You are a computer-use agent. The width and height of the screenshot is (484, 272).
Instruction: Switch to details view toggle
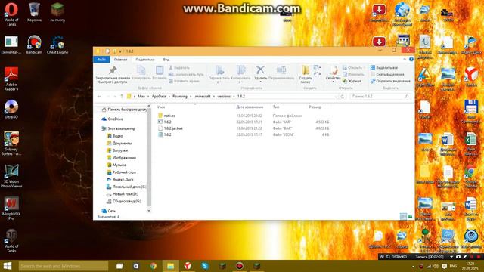pos(403,217)
